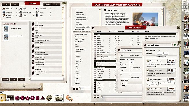Click attack icon for Tank Gun 120mm AP
Screen dimensions: 189x106
[148, 79]
